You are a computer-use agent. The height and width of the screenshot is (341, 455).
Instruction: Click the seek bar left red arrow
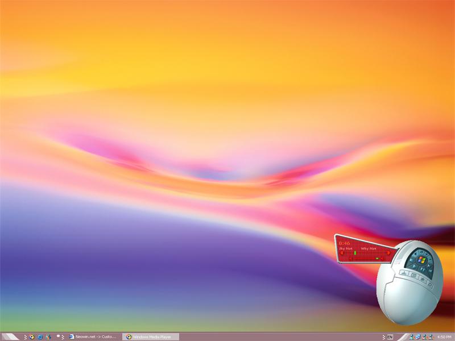tap(342, 253)
